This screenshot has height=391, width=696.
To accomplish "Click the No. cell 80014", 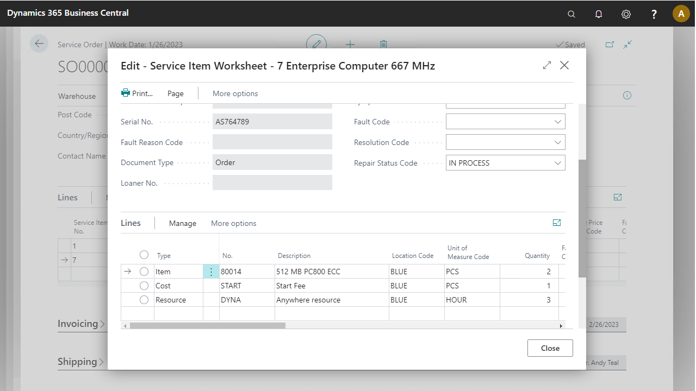I will point(247,272).
